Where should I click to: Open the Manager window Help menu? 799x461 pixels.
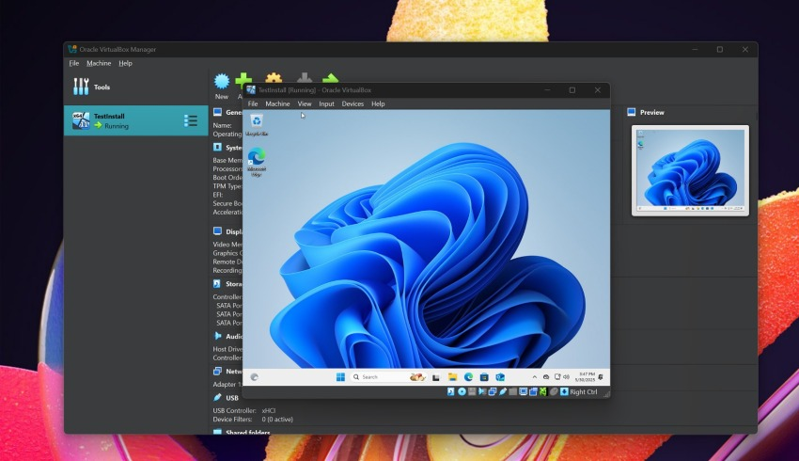[x=125, y=63]
